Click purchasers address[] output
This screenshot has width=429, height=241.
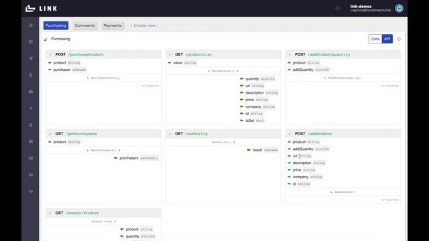(x=136, y=158)
